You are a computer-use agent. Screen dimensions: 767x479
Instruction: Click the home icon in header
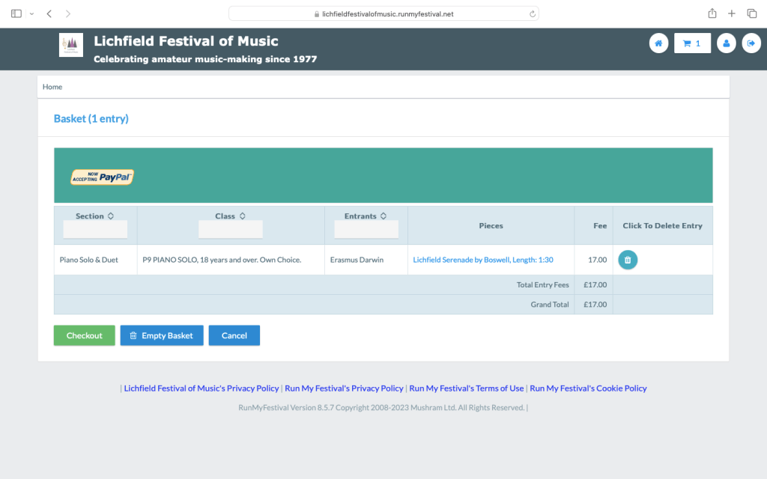coord(658,43)
